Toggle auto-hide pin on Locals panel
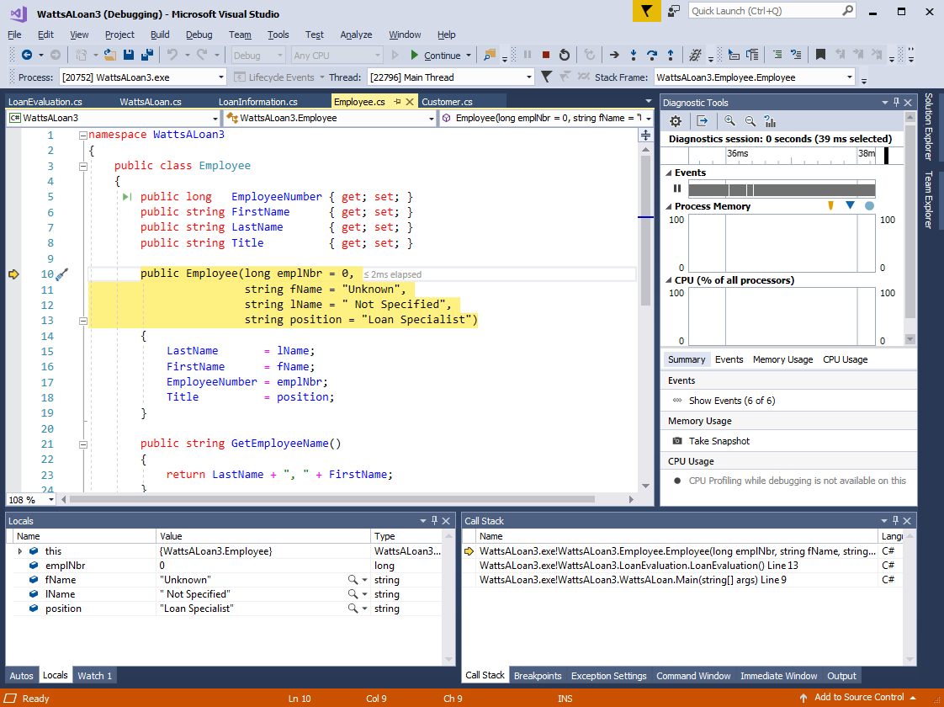Screen dimensions: 944x707 coord(434,520)
